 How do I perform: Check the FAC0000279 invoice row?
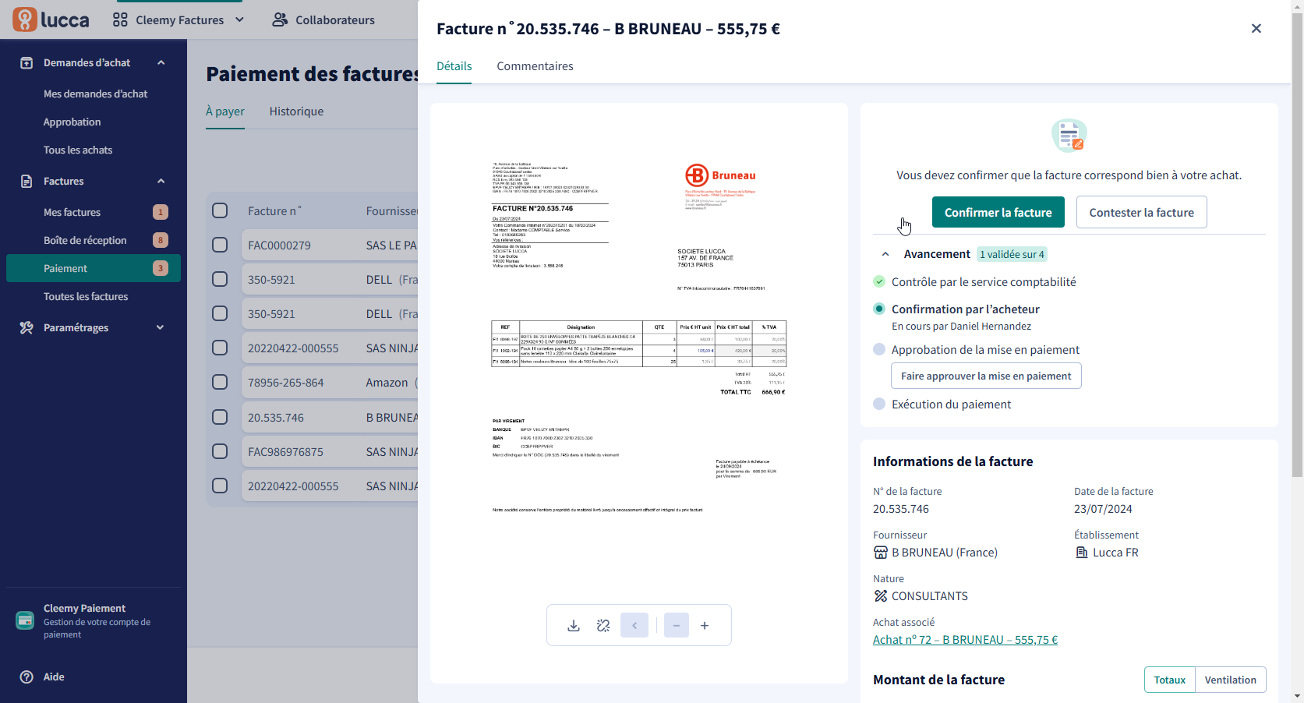click(x=220, y=245)
